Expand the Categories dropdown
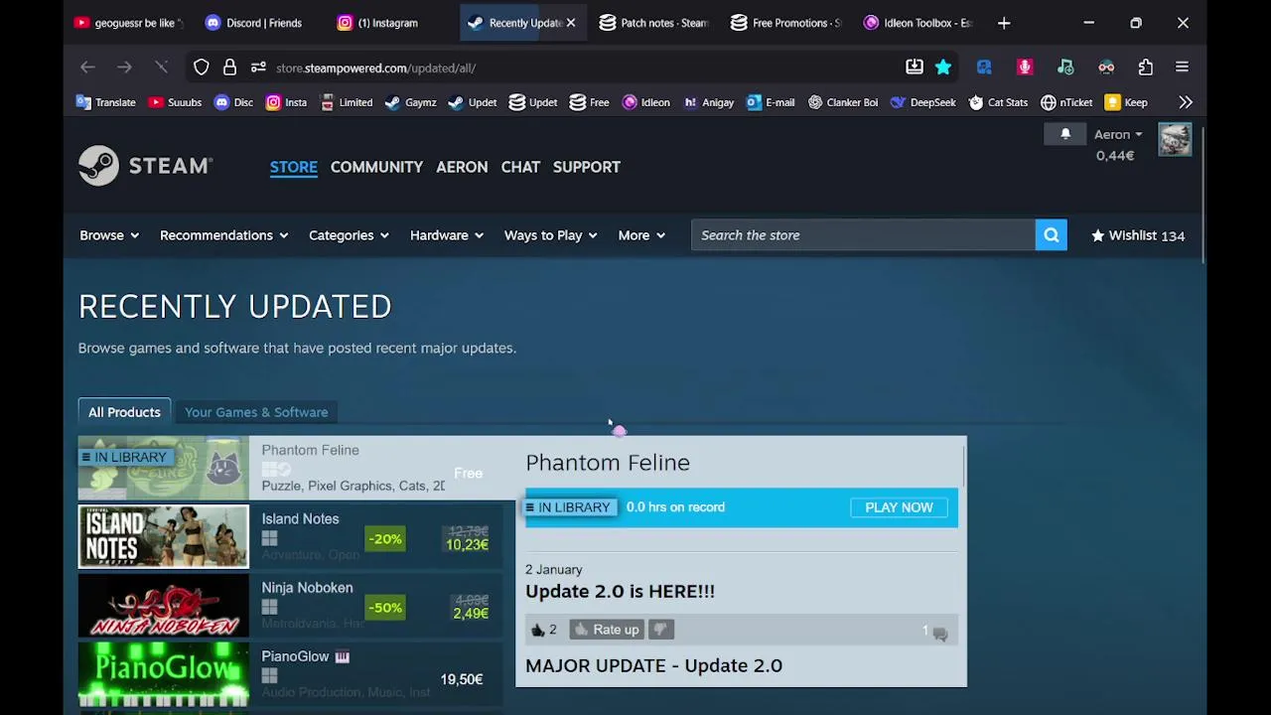 click(349, 235)
